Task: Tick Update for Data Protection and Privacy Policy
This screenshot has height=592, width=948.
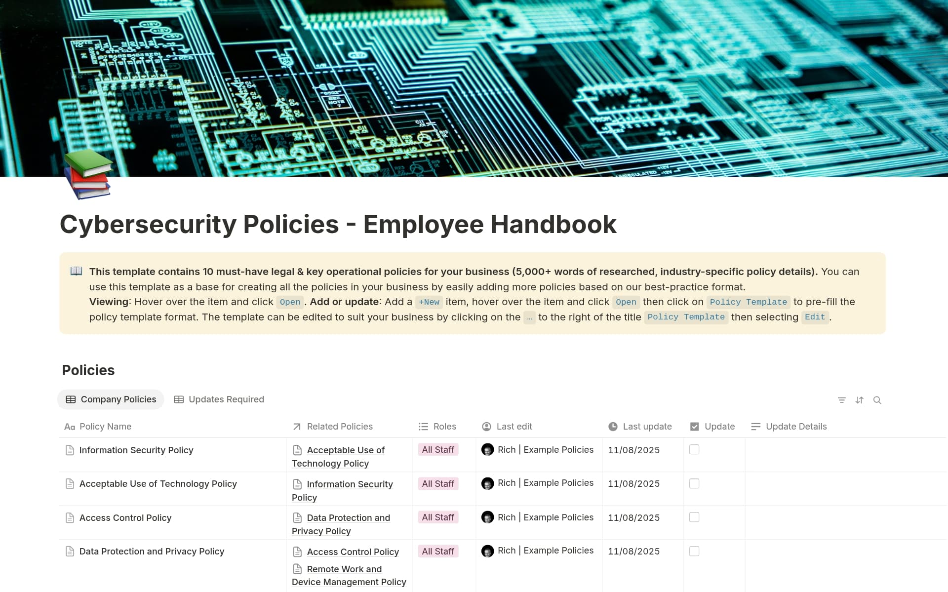Action: 694,551
